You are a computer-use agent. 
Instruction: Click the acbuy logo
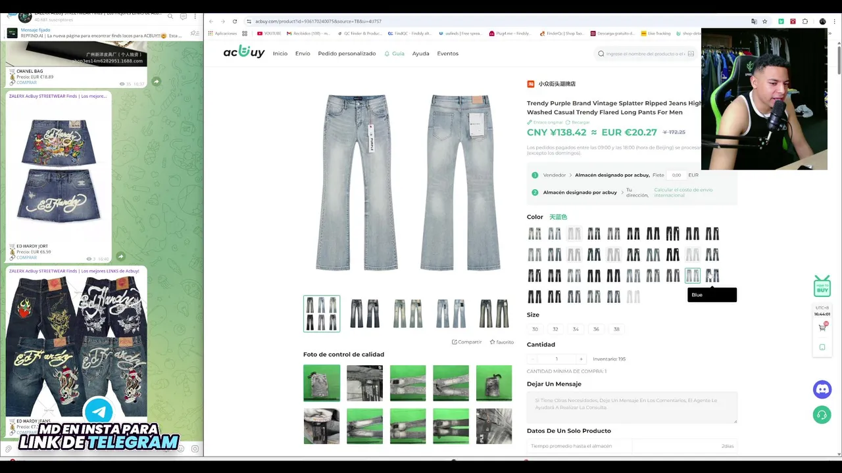click(244, 53)
